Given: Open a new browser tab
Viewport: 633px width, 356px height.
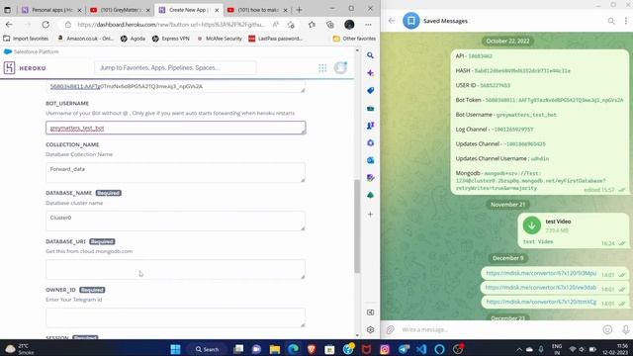Looking at the screenshot, I should [299, 10].
